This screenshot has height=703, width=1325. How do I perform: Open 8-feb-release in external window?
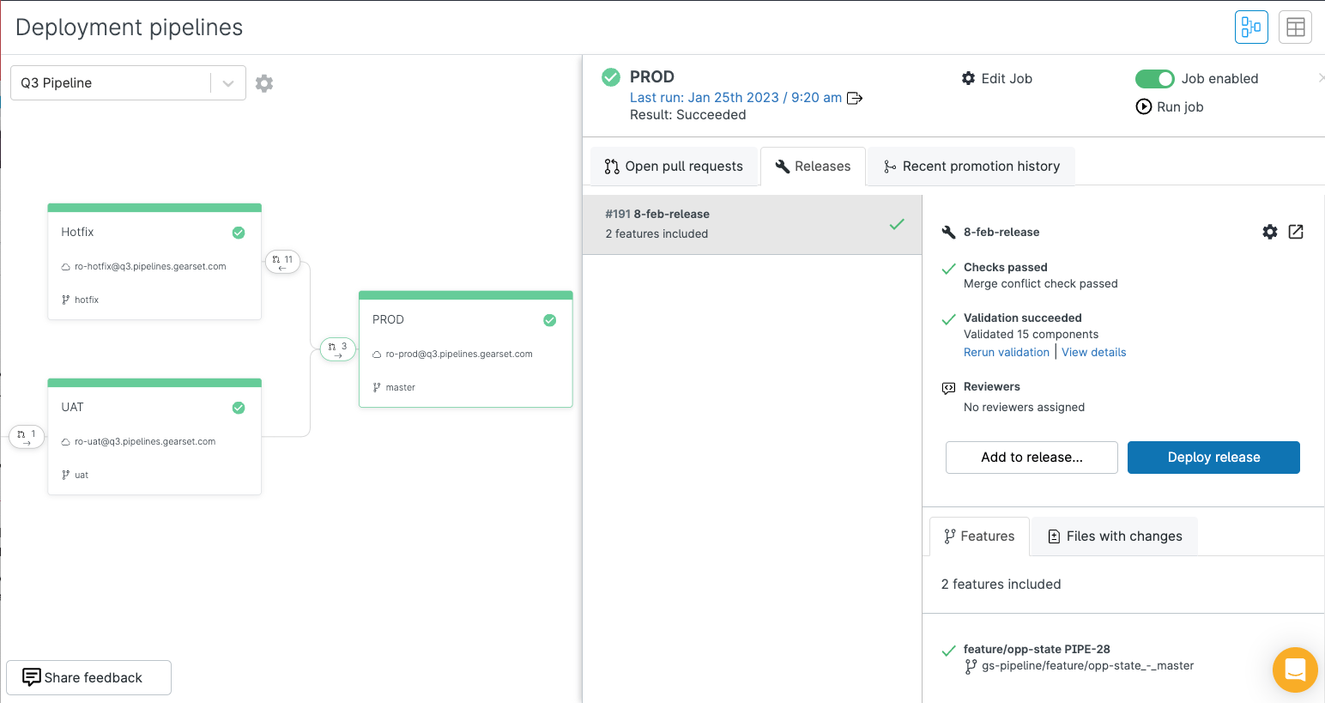(1296, 232)
